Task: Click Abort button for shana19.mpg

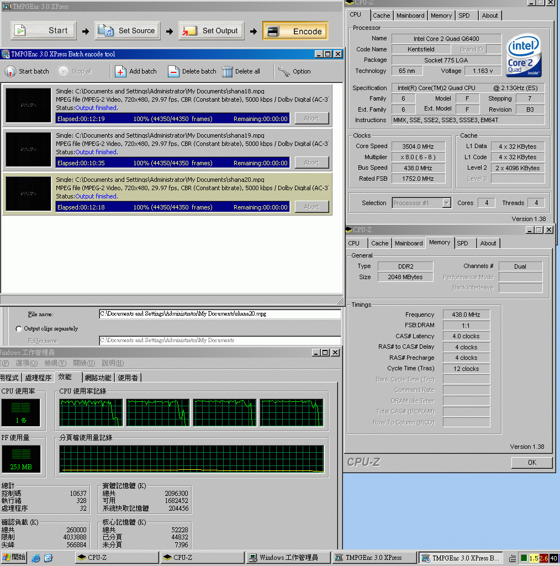Action: tap(312, 163)
